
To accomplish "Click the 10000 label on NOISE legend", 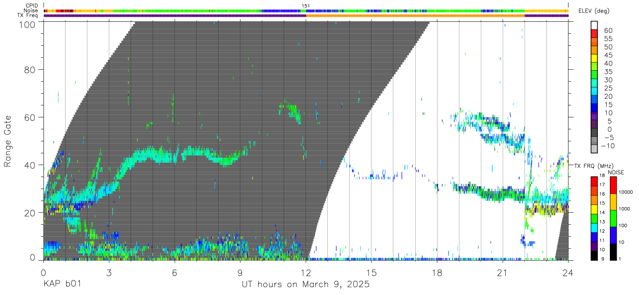I will [x=626, y=192].
